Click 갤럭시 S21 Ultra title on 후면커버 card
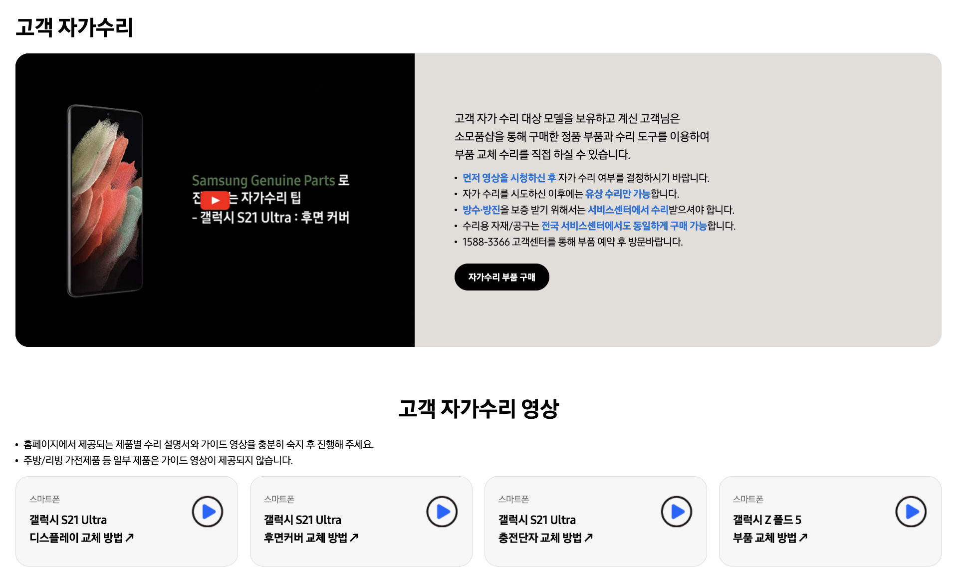The image size is (972, 573). 302,520
